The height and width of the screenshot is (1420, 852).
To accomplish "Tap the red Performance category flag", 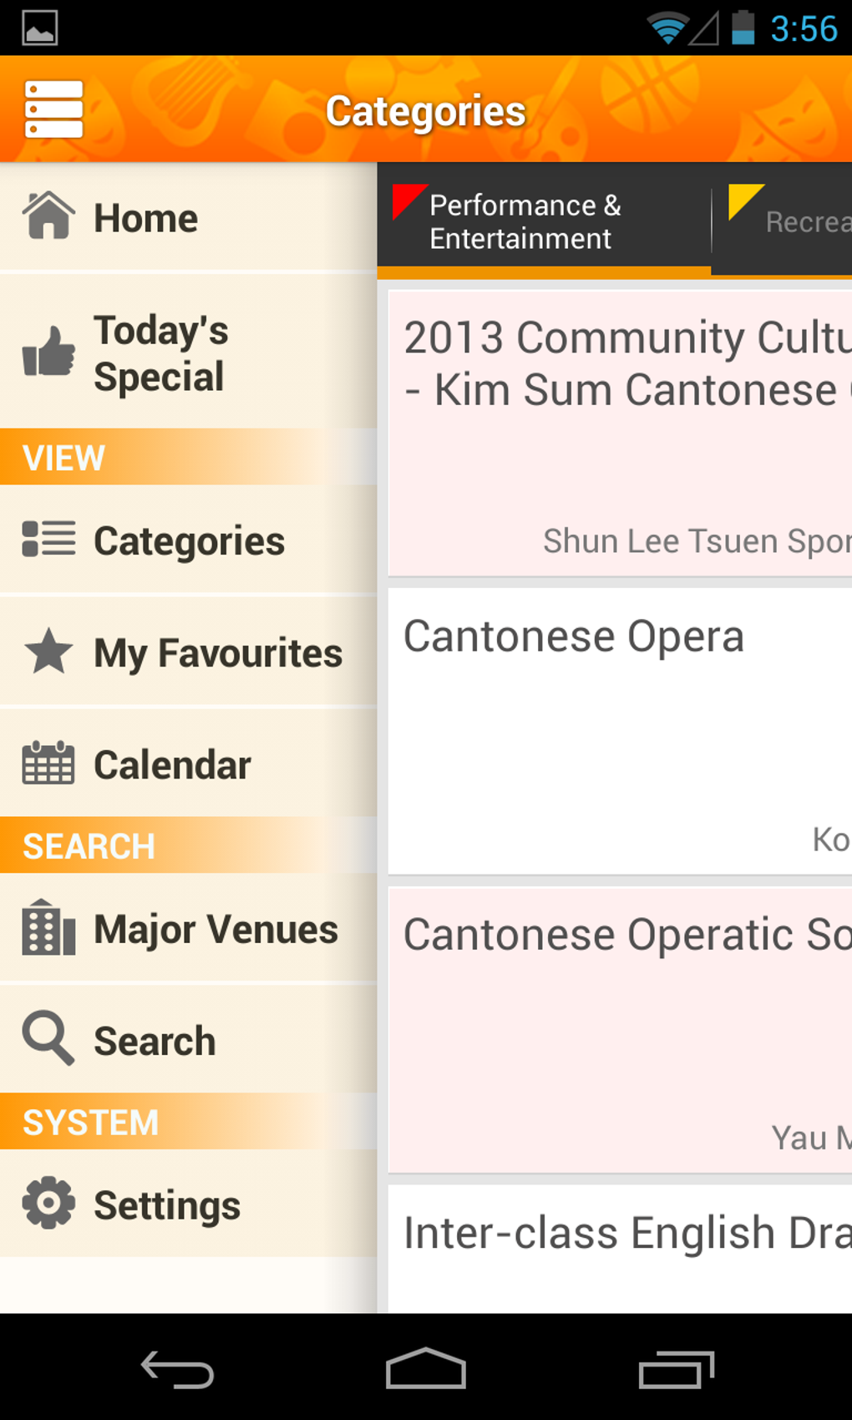I will click(x=408, y=200).
